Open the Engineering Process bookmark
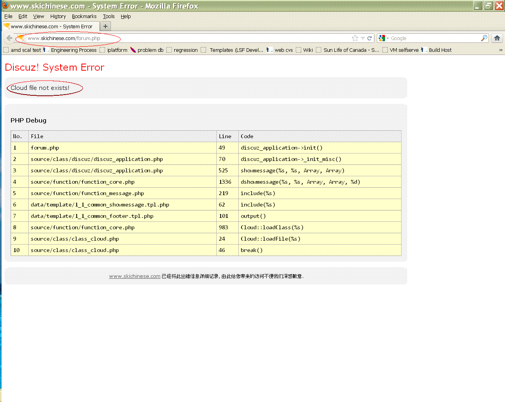Viewport: 505px width, 402px height. 73,50
